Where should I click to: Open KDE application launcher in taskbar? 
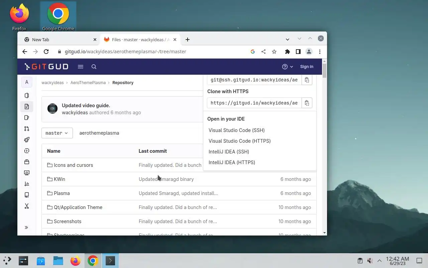pos(7,261)
